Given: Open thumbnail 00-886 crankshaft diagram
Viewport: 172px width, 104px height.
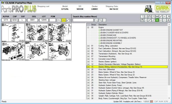Looking at the screenshot, I should 13,51.
